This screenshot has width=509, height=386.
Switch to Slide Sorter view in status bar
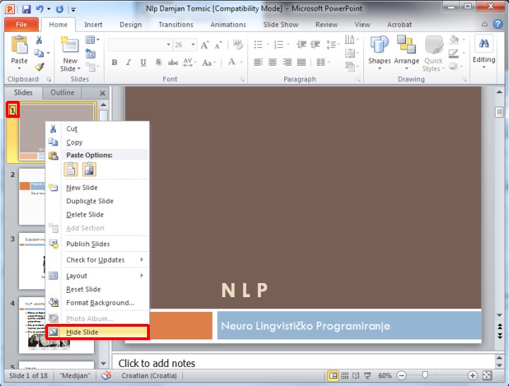pyautogui.click(x=344, y=376)
